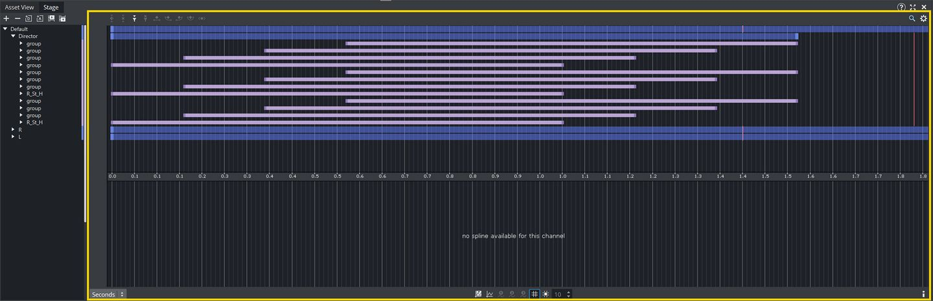Screen dimensions: 933x301
Task: Collapse the Director tree node
Action: [13, 36]
